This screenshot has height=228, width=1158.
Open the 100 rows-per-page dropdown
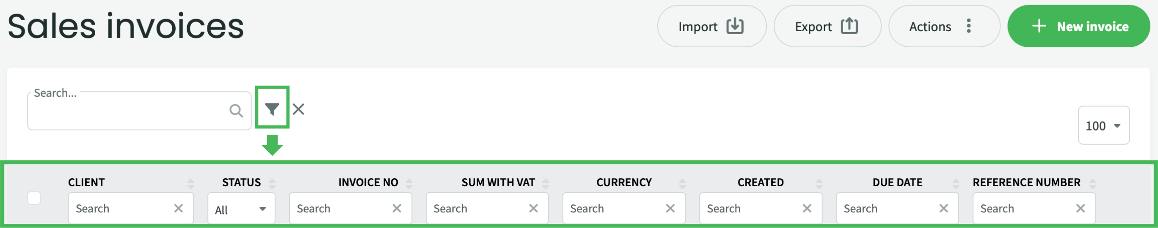[1103, 126]
